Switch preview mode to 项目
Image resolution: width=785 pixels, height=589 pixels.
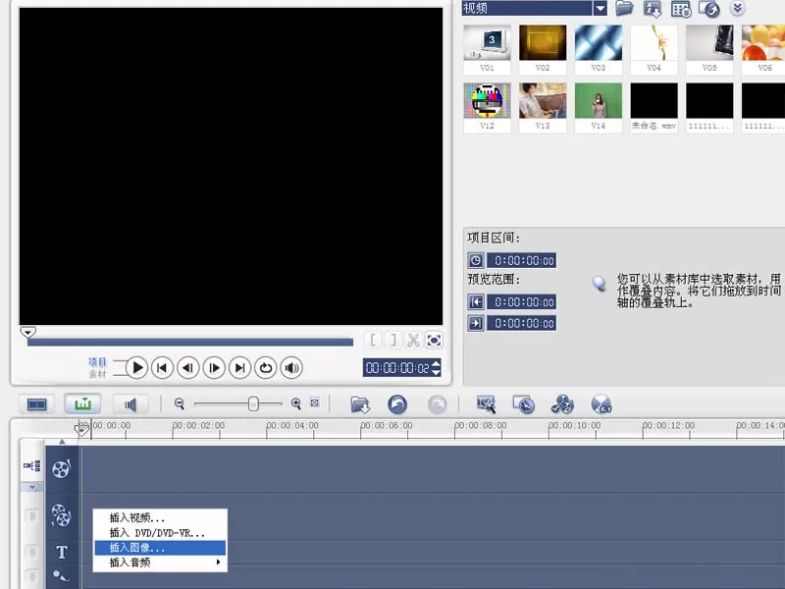pyautogui.click(x=97, y=361)
